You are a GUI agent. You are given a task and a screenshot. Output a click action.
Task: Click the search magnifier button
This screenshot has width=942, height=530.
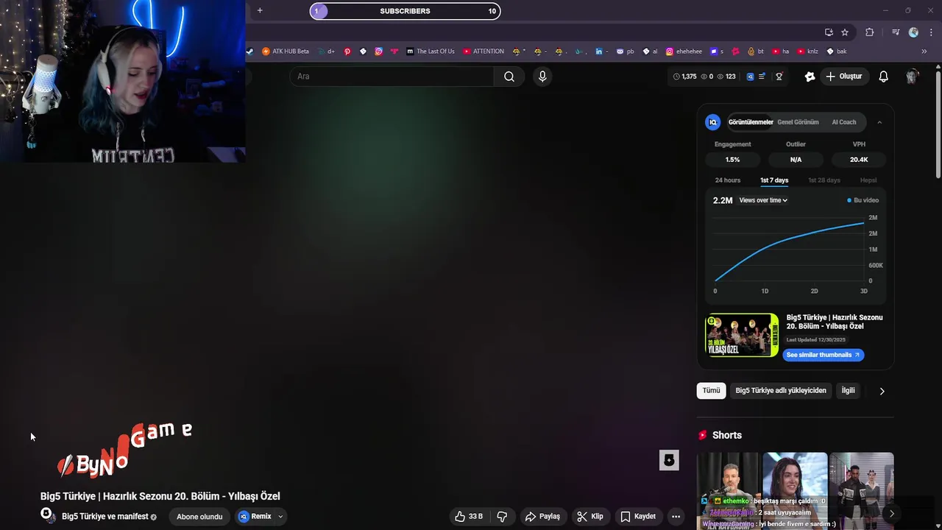coord(509,77)
